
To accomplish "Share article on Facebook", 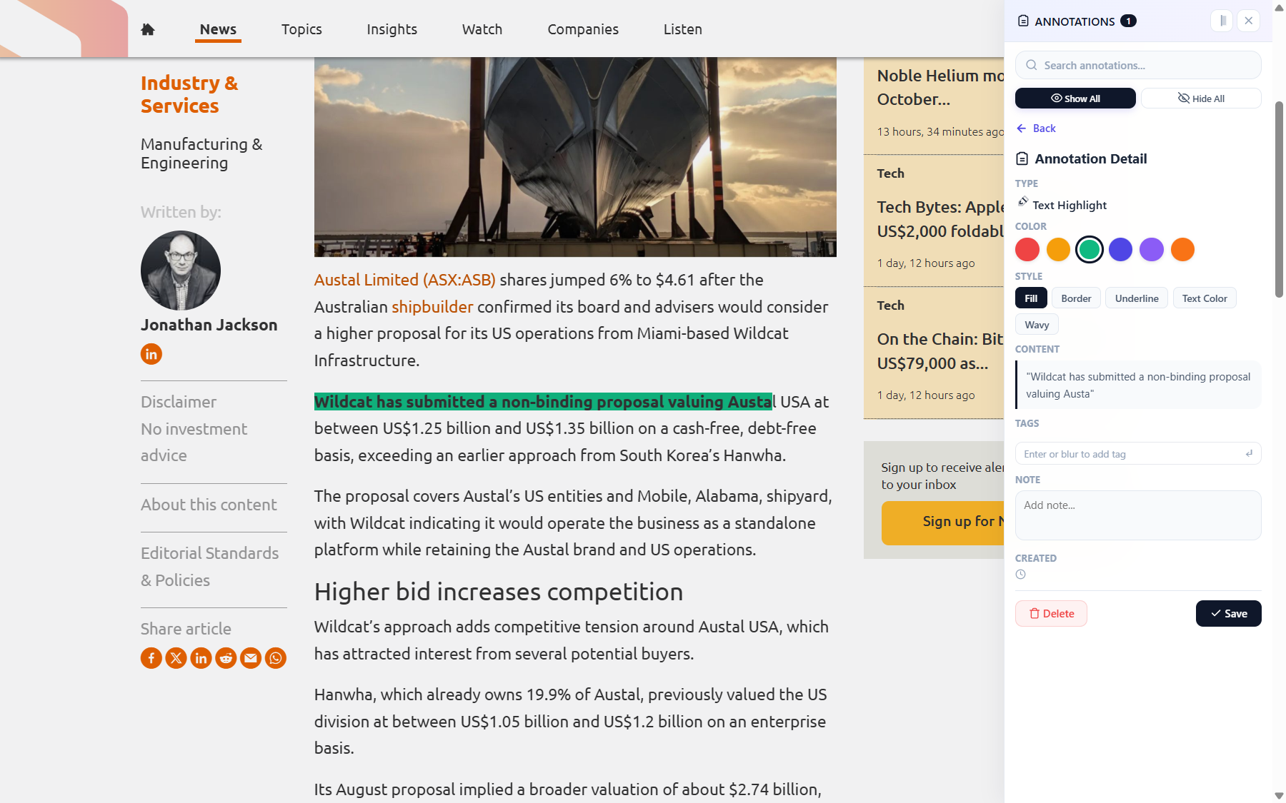I will coord(151,658).
